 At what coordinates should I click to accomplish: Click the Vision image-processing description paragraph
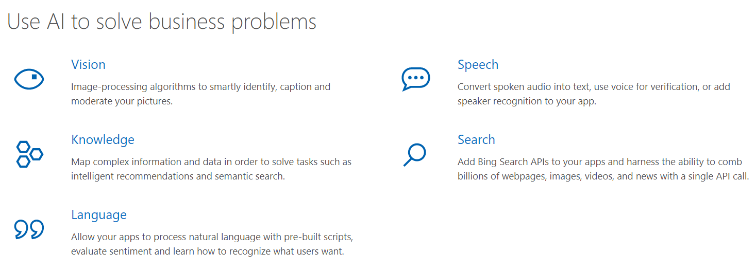point(200,94)
